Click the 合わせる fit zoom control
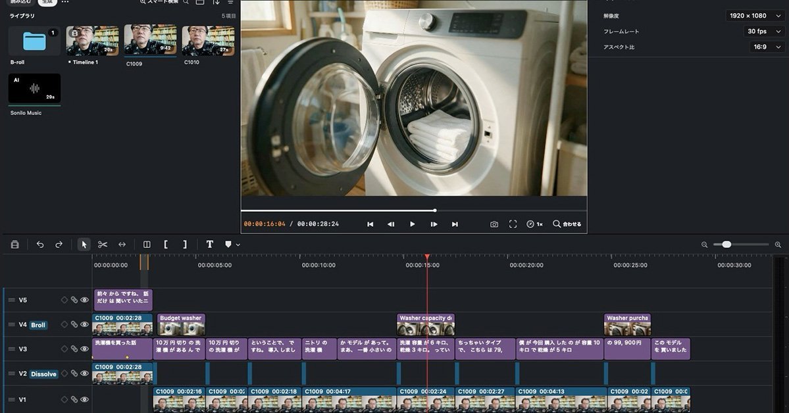This screenshot has width=789, height=413. [567, 224]
